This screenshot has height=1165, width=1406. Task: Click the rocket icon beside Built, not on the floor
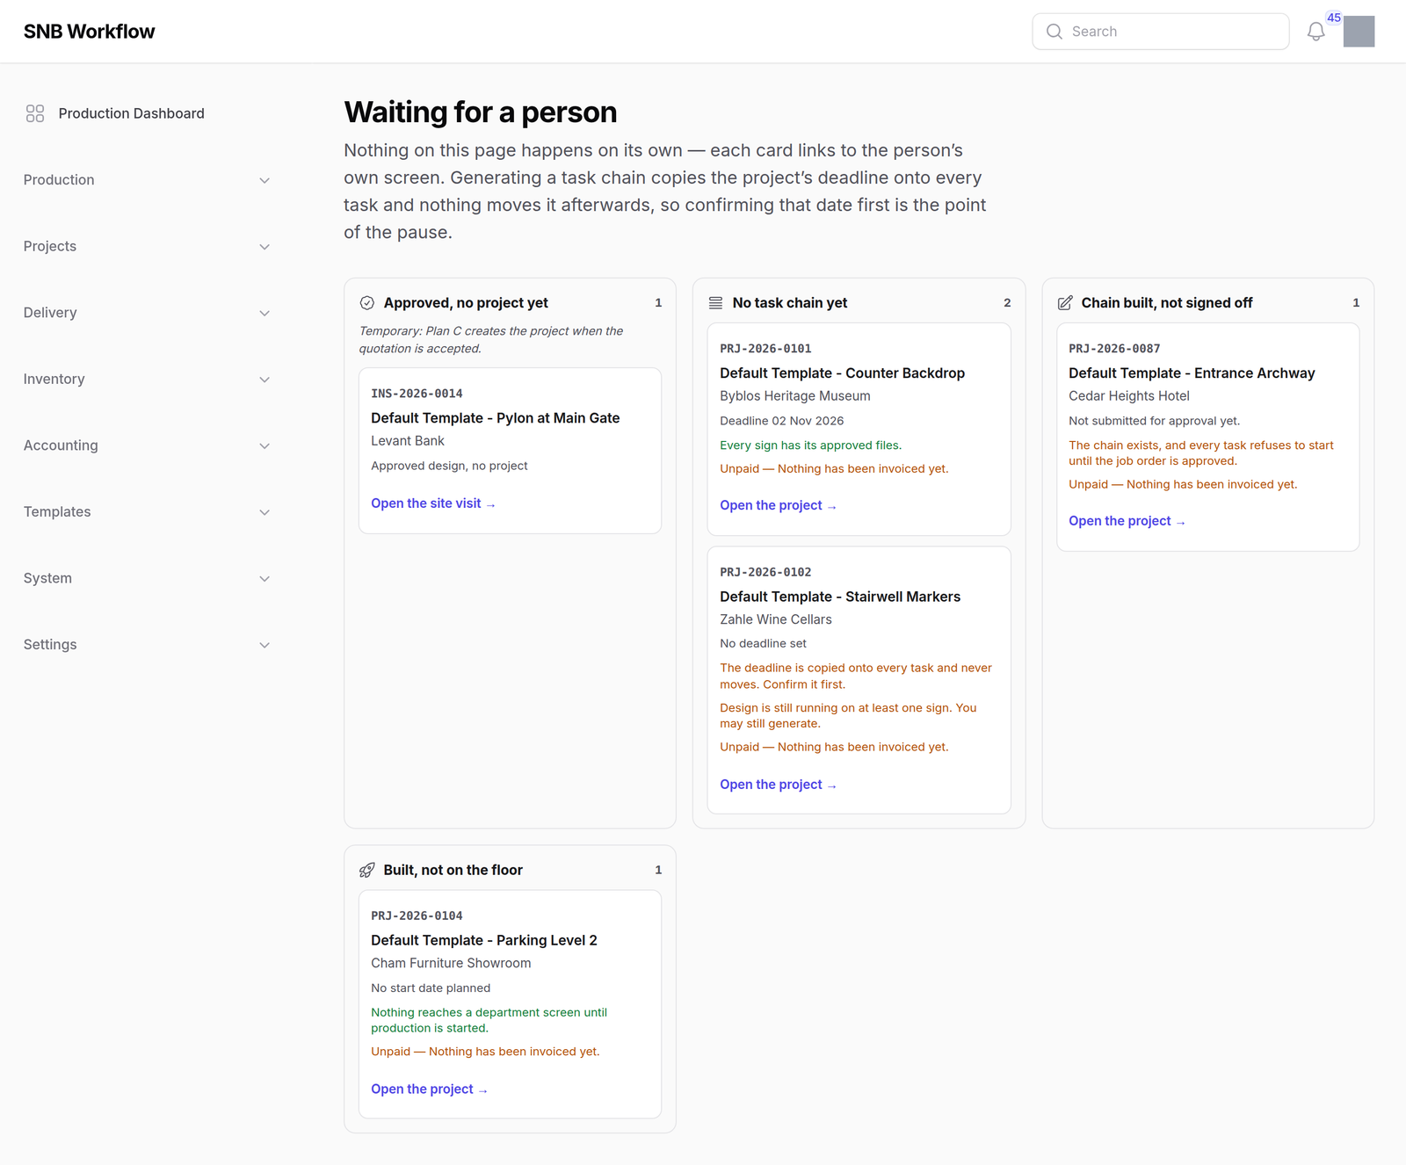[367, 871]
